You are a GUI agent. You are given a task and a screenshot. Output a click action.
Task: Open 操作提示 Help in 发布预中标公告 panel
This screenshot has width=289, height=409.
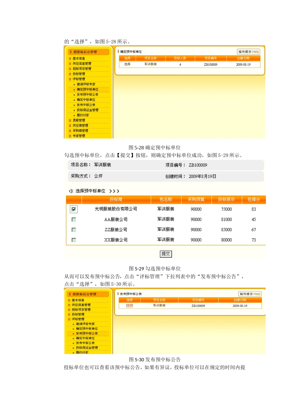pyautogui.click(x=250, y=294)
